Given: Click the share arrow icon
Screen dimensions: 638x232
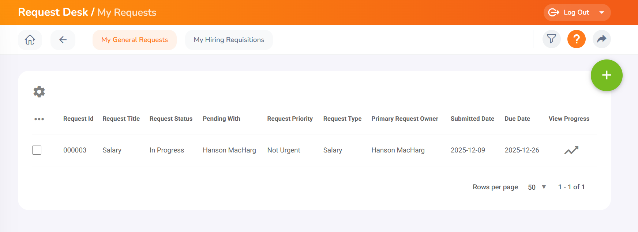Looking at the screenshot, I should coord(601,39).
